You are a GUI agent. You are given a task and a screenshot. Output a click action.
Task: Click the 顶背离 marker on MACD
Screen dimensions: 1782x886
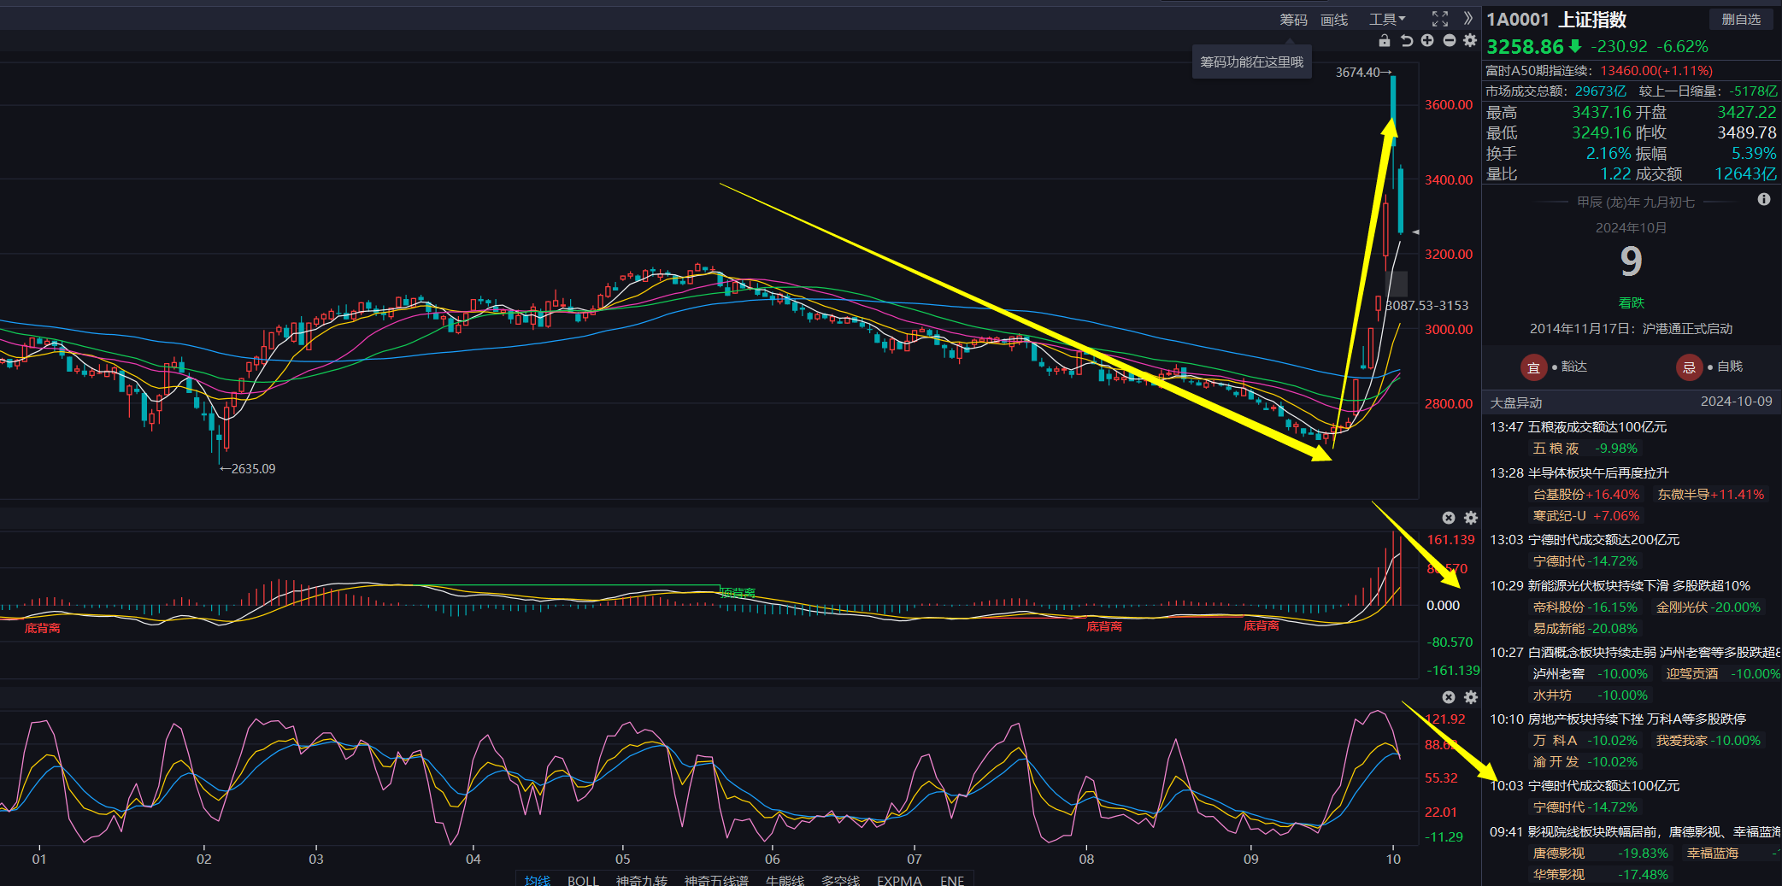738,593
